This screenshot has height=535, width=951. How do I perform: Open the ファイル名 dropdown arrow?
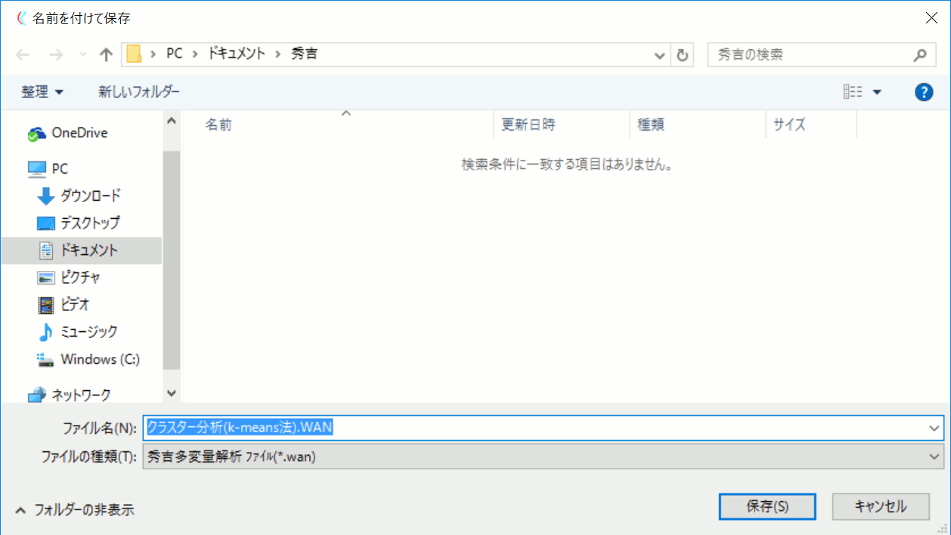click(935, 428)
